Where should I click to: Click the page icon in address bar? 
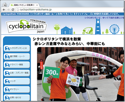[x=18, y=10]
